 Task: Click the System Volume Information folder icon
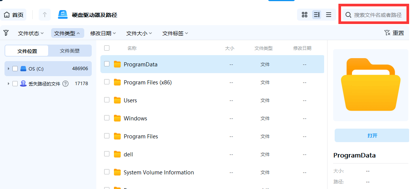[117, 172]
